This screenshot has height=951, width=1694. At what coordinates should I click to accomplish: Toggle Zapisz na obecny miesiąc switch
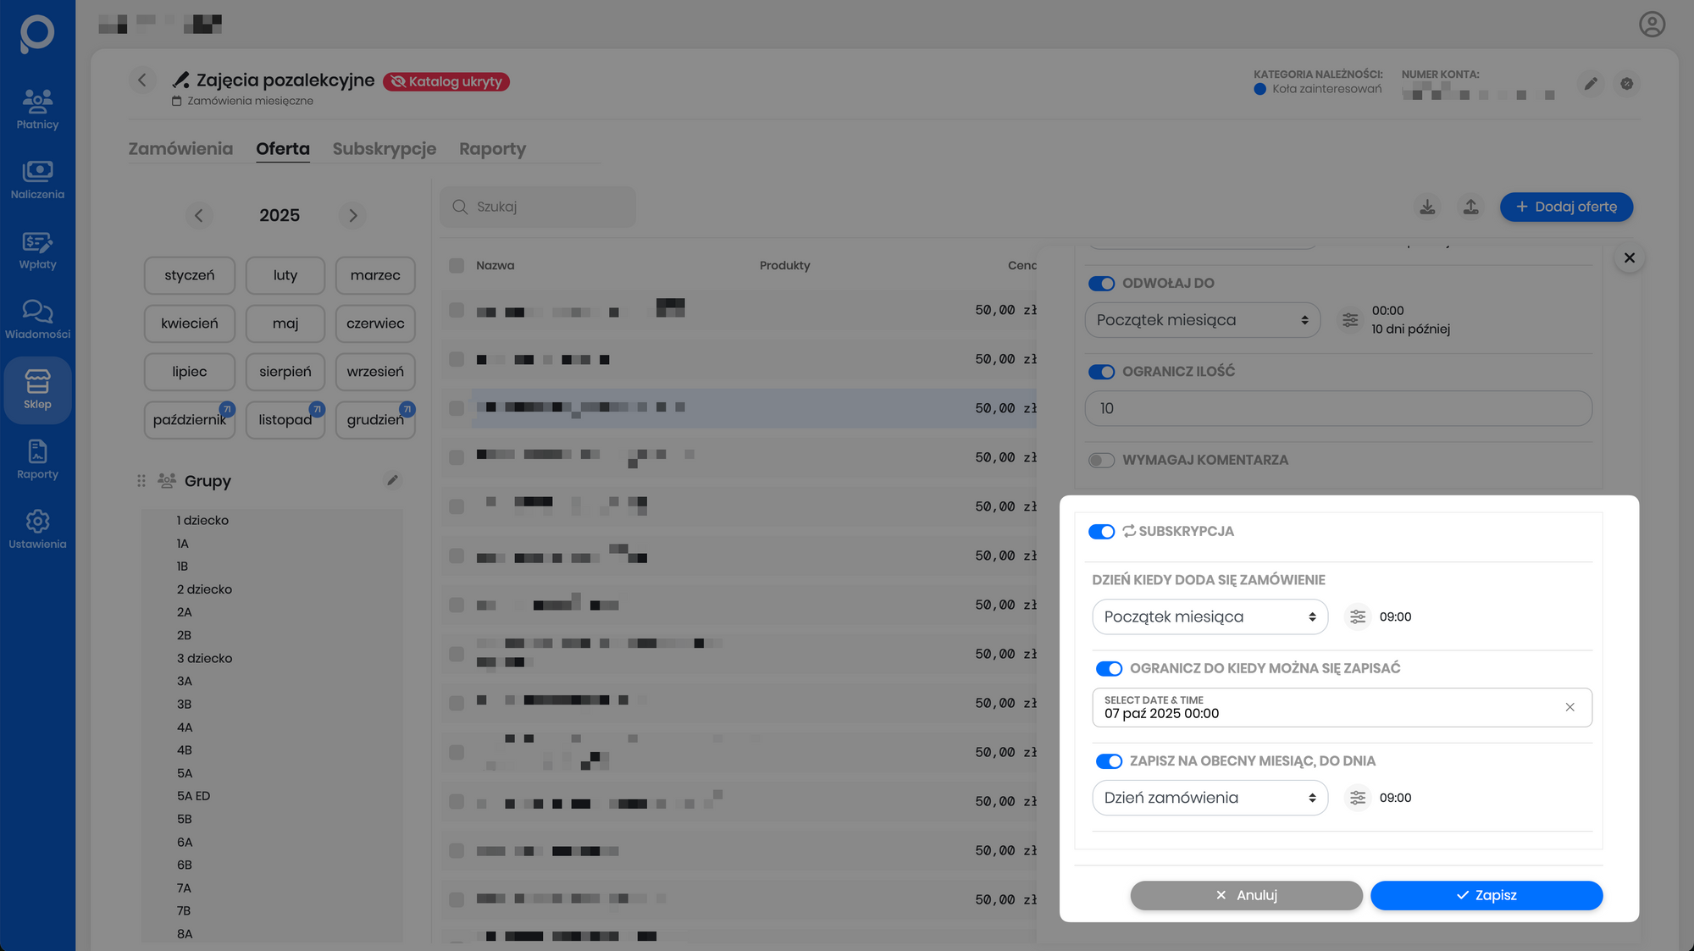[x=1109, y=761]
